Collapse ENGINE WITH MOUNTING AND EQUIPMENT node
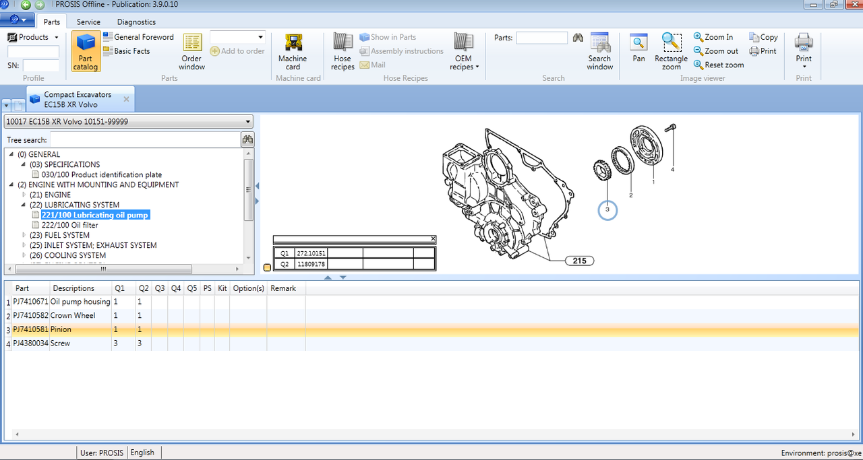The height and width of the screenshot is (460, 863). [x=11, y=185]
